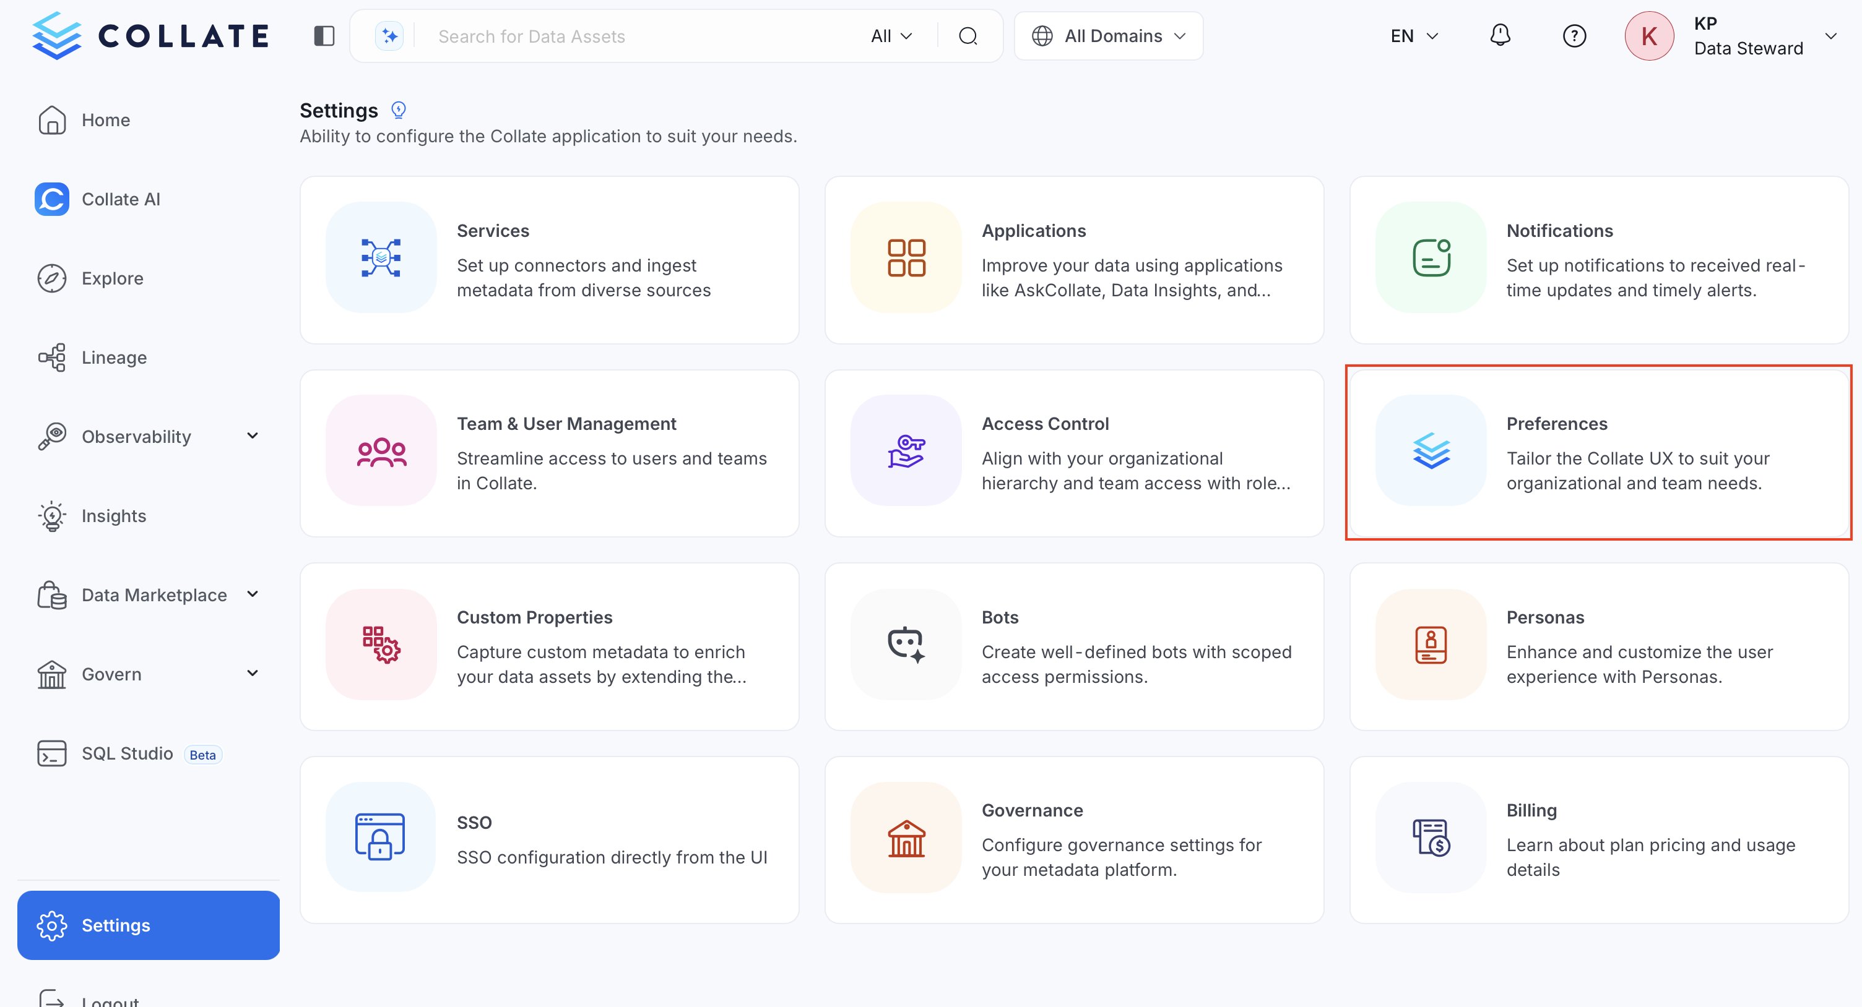Expand the Govern submenu chevron
The width and height of the screenshot is (1862, 1007).
pyautogui.click(x=253, y=673)
